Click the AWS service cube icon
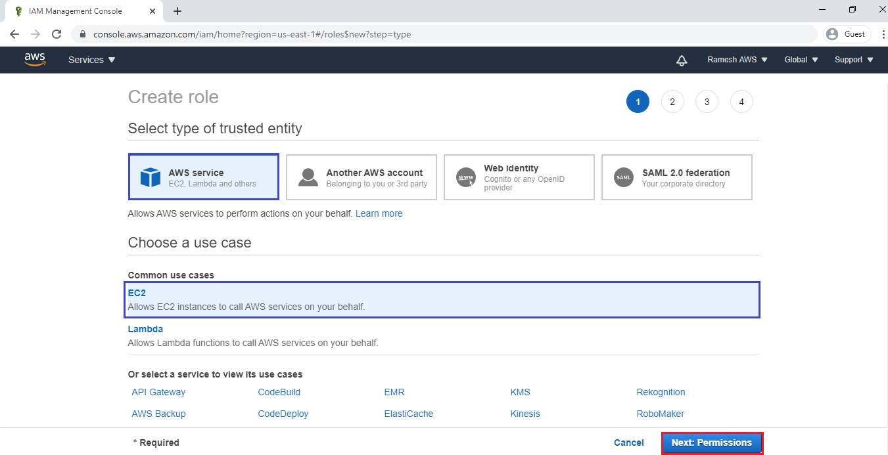Viewport: 888px width, 455px height. coord(151,177)
